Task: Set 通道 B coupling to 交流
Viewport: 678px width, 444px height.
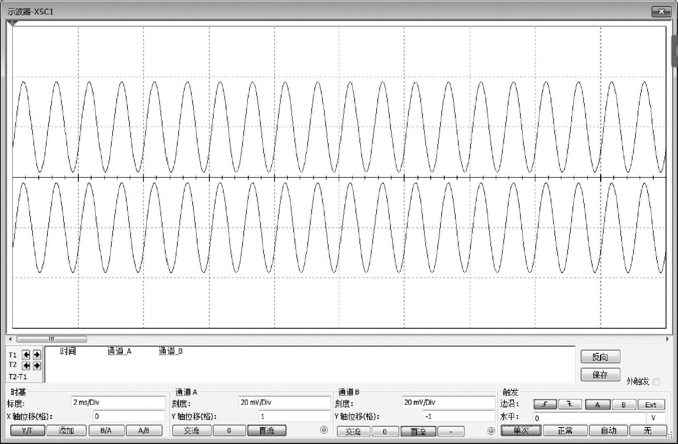Action: pos(353,431)
